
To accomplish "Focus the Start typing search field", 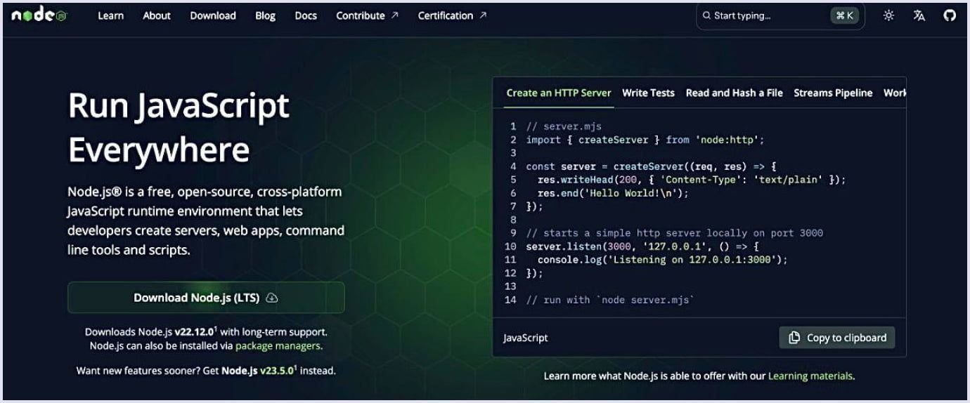I will point(780,15).
